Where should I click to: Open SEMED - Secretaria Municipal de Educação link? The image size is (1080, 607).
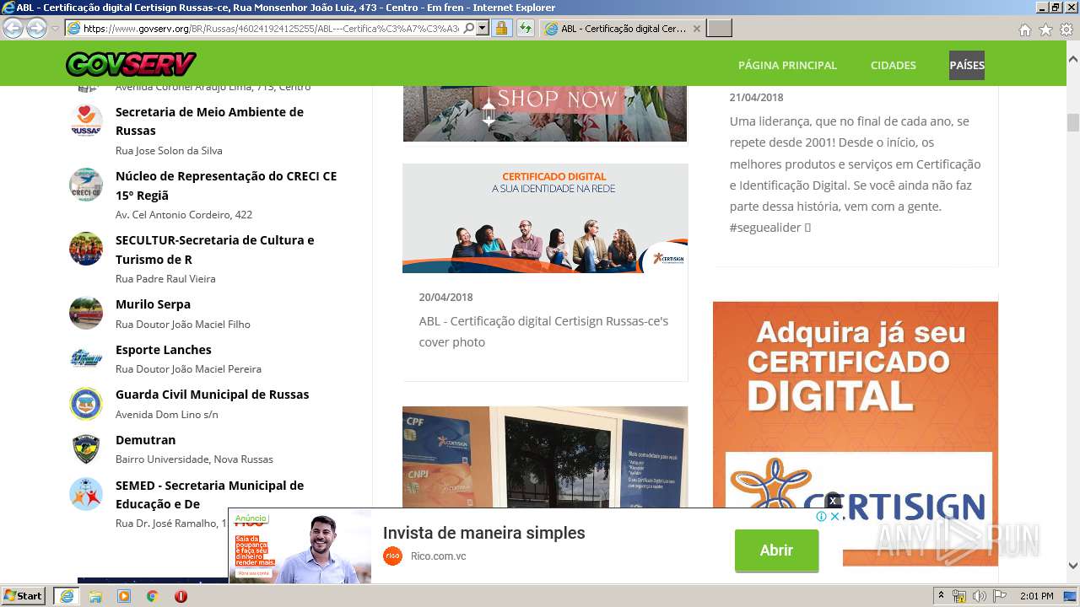(x=209, y=494)
